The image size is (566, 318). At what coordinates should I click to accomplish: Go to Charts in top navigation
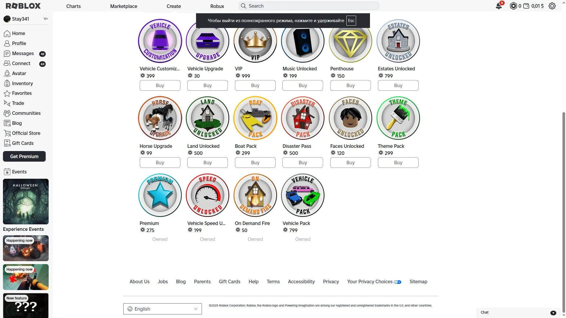(x=73, y=6)
